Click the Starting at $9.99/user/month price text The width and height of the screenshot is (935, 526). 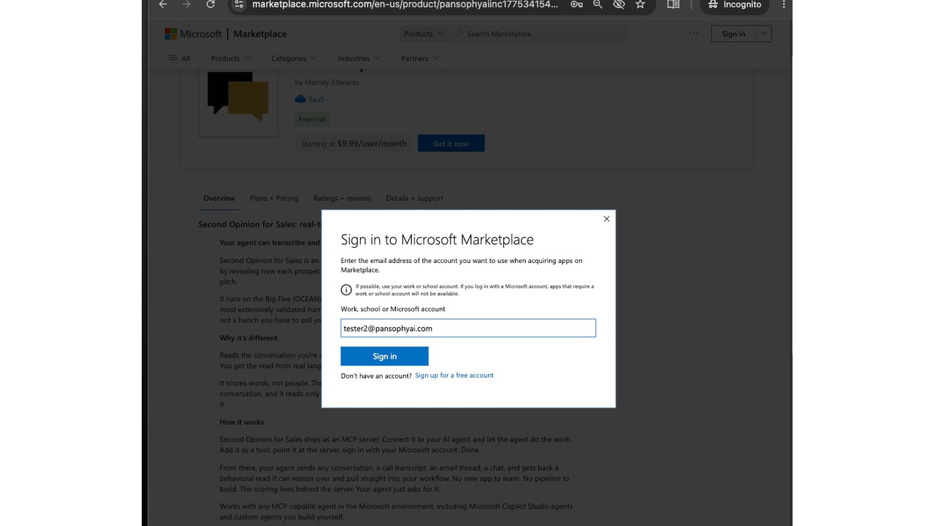(354, 144)
